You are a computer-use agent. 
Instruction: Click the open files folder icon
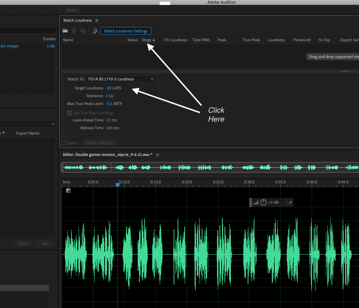pos(65,31)
